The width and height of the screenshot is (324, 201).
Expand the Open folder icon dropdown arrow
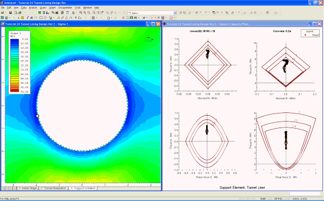[x=5, y=12]
